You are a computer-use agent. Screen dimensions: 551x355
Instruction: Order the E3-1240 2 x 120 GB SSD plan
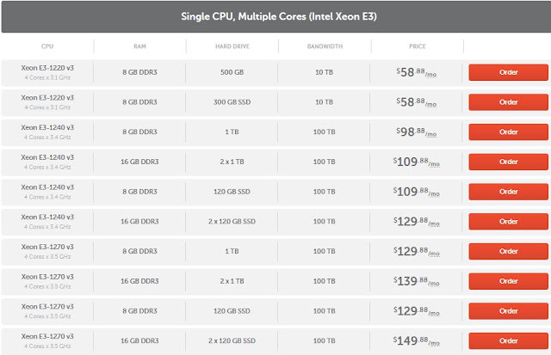pos(508,222)
